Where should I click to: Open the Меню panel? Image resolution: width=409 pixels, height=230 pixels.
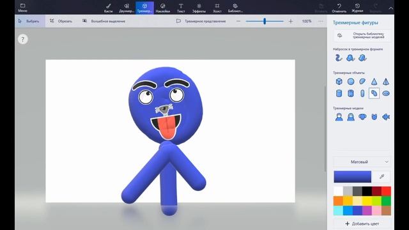pos(23,8)
